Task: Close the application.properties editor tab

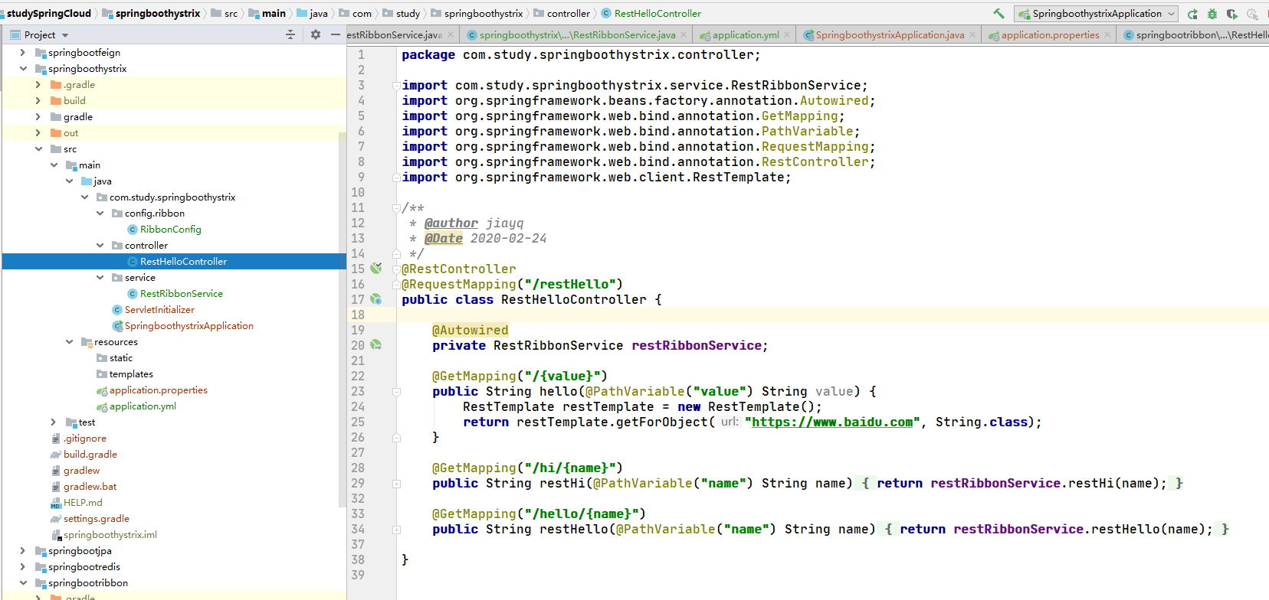Action: [1107, 34]
